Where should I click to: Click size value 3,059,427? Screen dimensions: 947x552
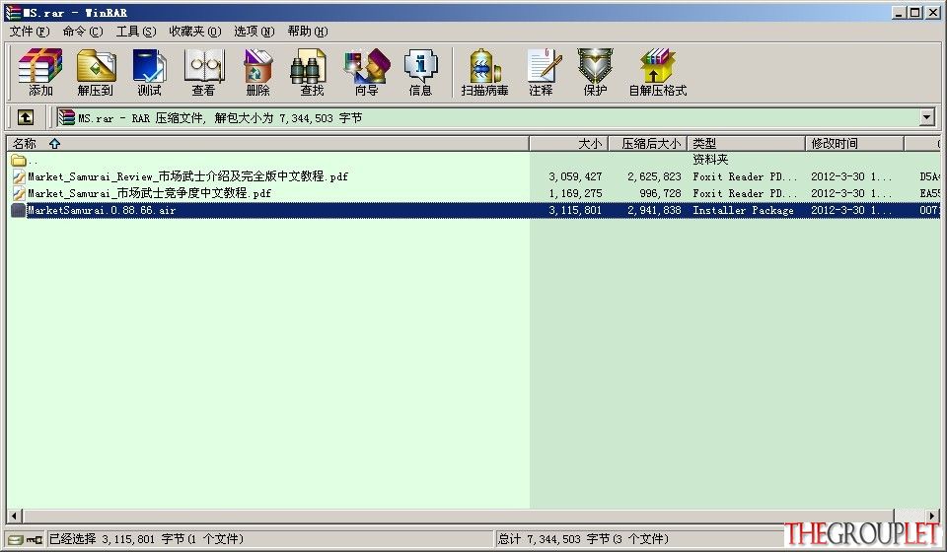pyautogui.click(x=575, y=176)
